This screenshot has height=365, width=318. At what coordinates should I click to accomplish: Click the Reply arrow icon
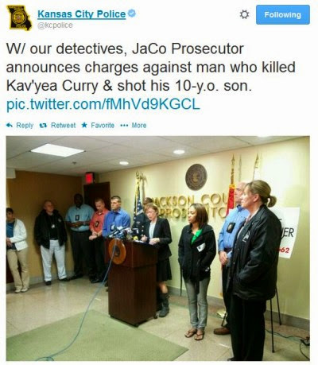[x=10, y=125]
